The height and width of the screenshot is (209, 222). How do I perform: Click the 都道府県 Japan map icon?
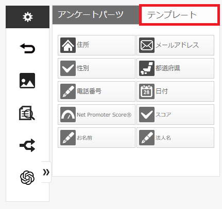pos(147,68)
